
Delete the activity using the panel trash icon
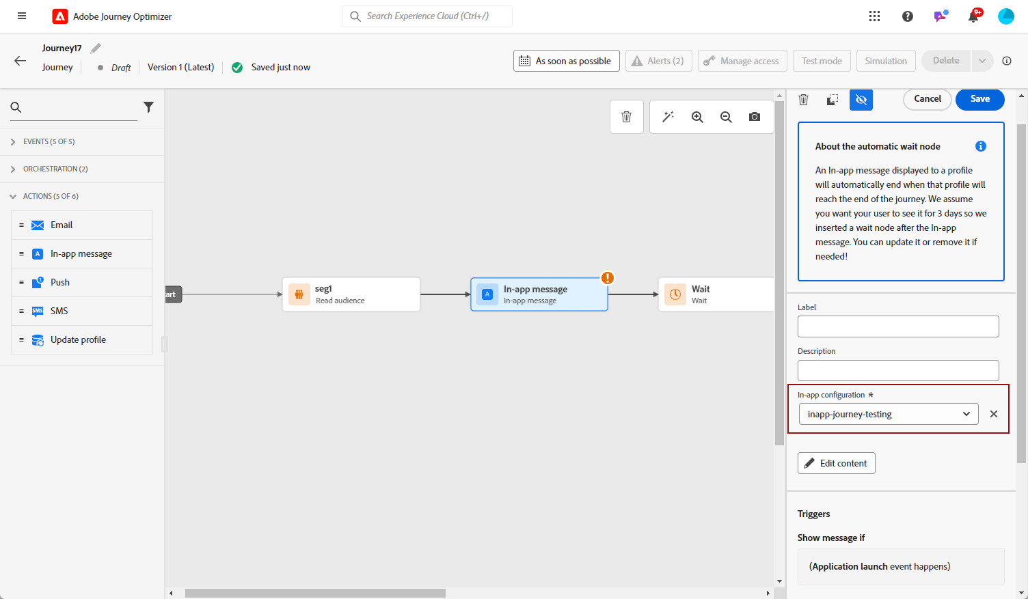click(804, 100)
